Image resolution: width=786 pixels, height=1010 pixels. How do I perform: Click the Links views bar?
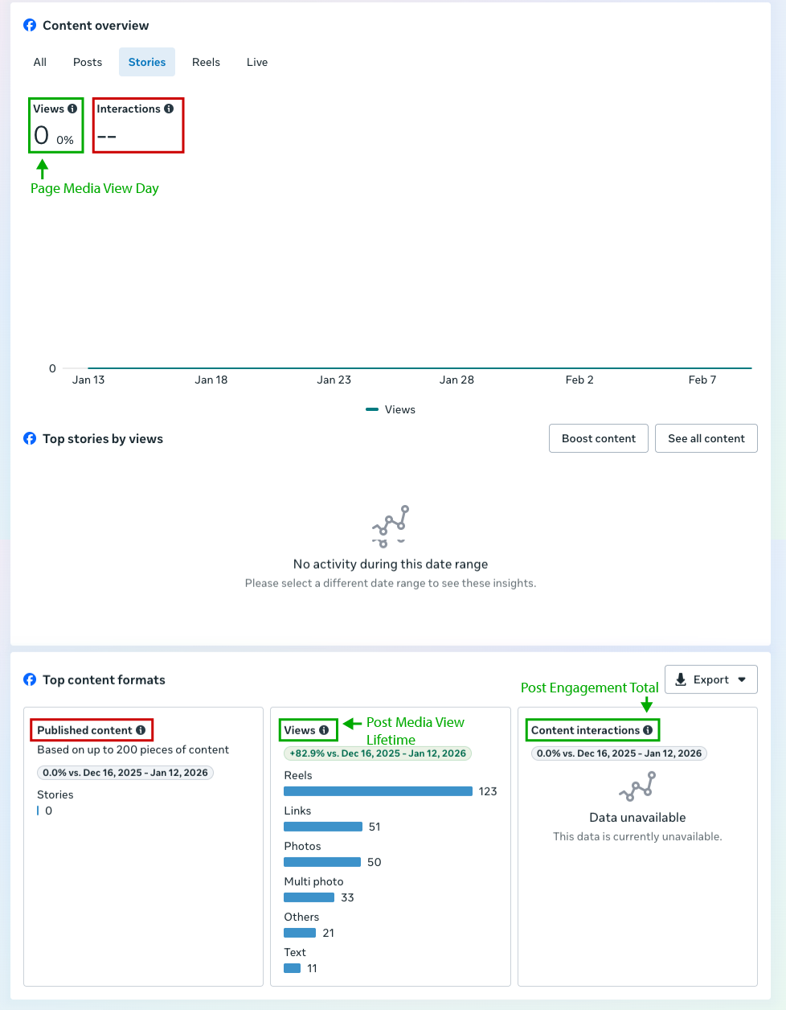(323, 827)
